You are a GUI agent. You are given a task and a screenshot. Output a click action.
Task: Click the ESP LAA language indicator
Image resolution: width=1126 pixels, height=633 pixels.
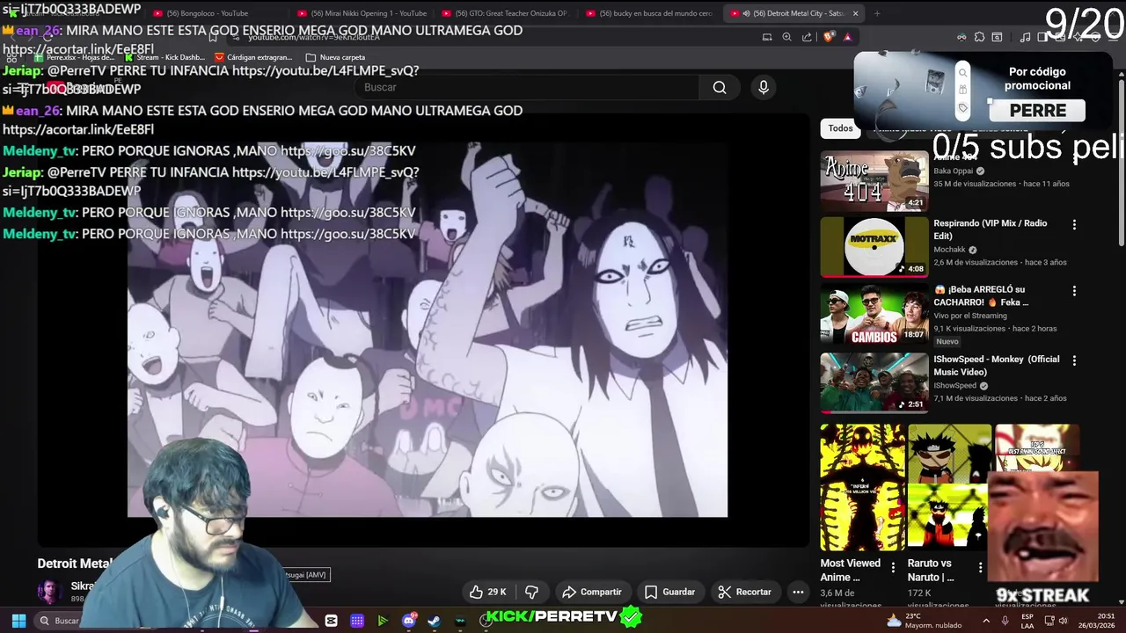tap(1027, 621)
